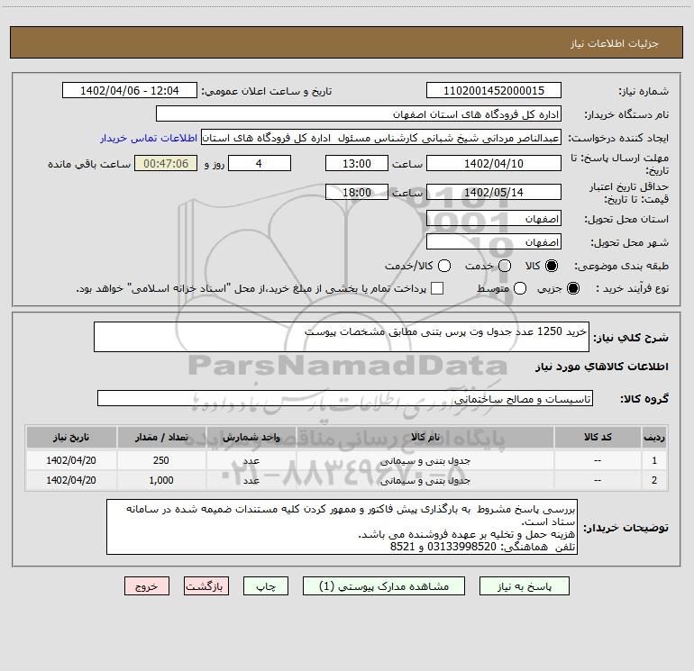The height and width of the screenshot is (671, 694).
Task: Click need date in row 2
Action: 71,480
